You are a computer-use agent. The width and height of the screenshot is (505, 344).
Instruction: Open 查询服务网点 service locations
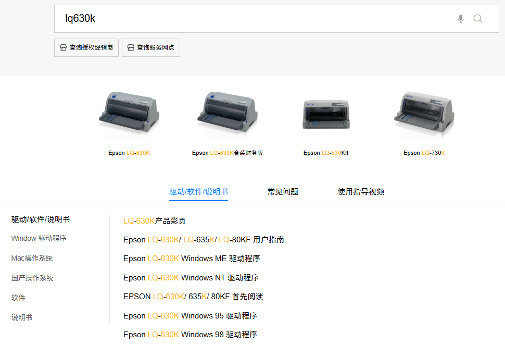(x=151, y=48)
